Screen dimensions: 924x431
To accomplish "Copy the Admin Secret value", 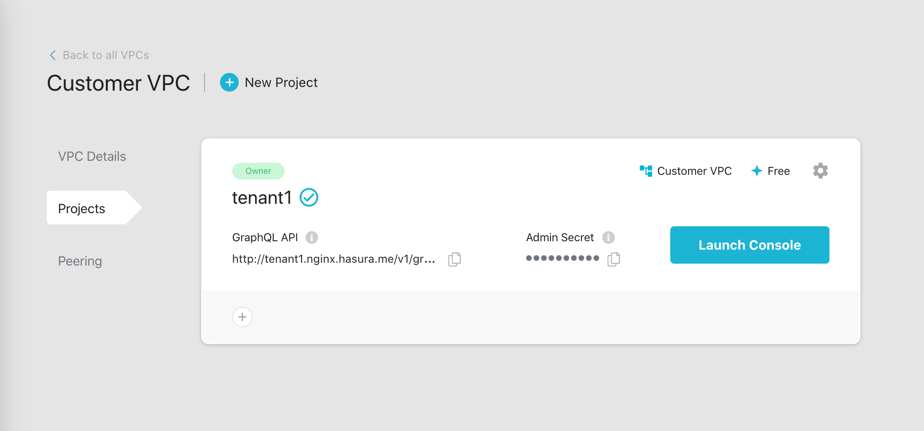I will (614, 259).
